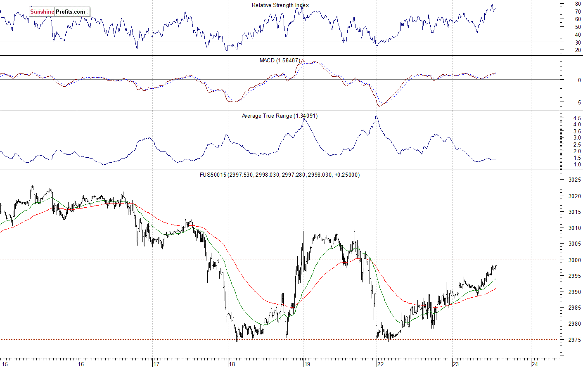Click the RSI 50 axis value

tap(578, 27)
